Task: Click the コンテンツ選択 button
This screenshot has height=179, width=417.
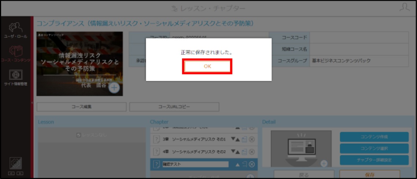Action: click(374, 148)
